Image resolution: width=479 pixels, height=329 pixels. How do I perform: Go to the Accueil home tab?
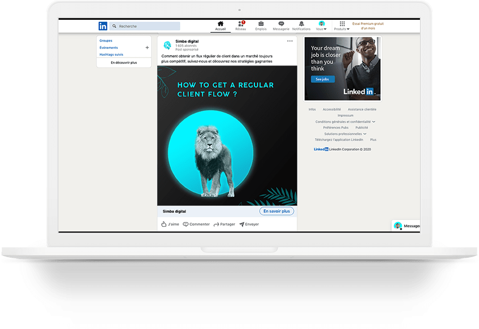[220, 26]
